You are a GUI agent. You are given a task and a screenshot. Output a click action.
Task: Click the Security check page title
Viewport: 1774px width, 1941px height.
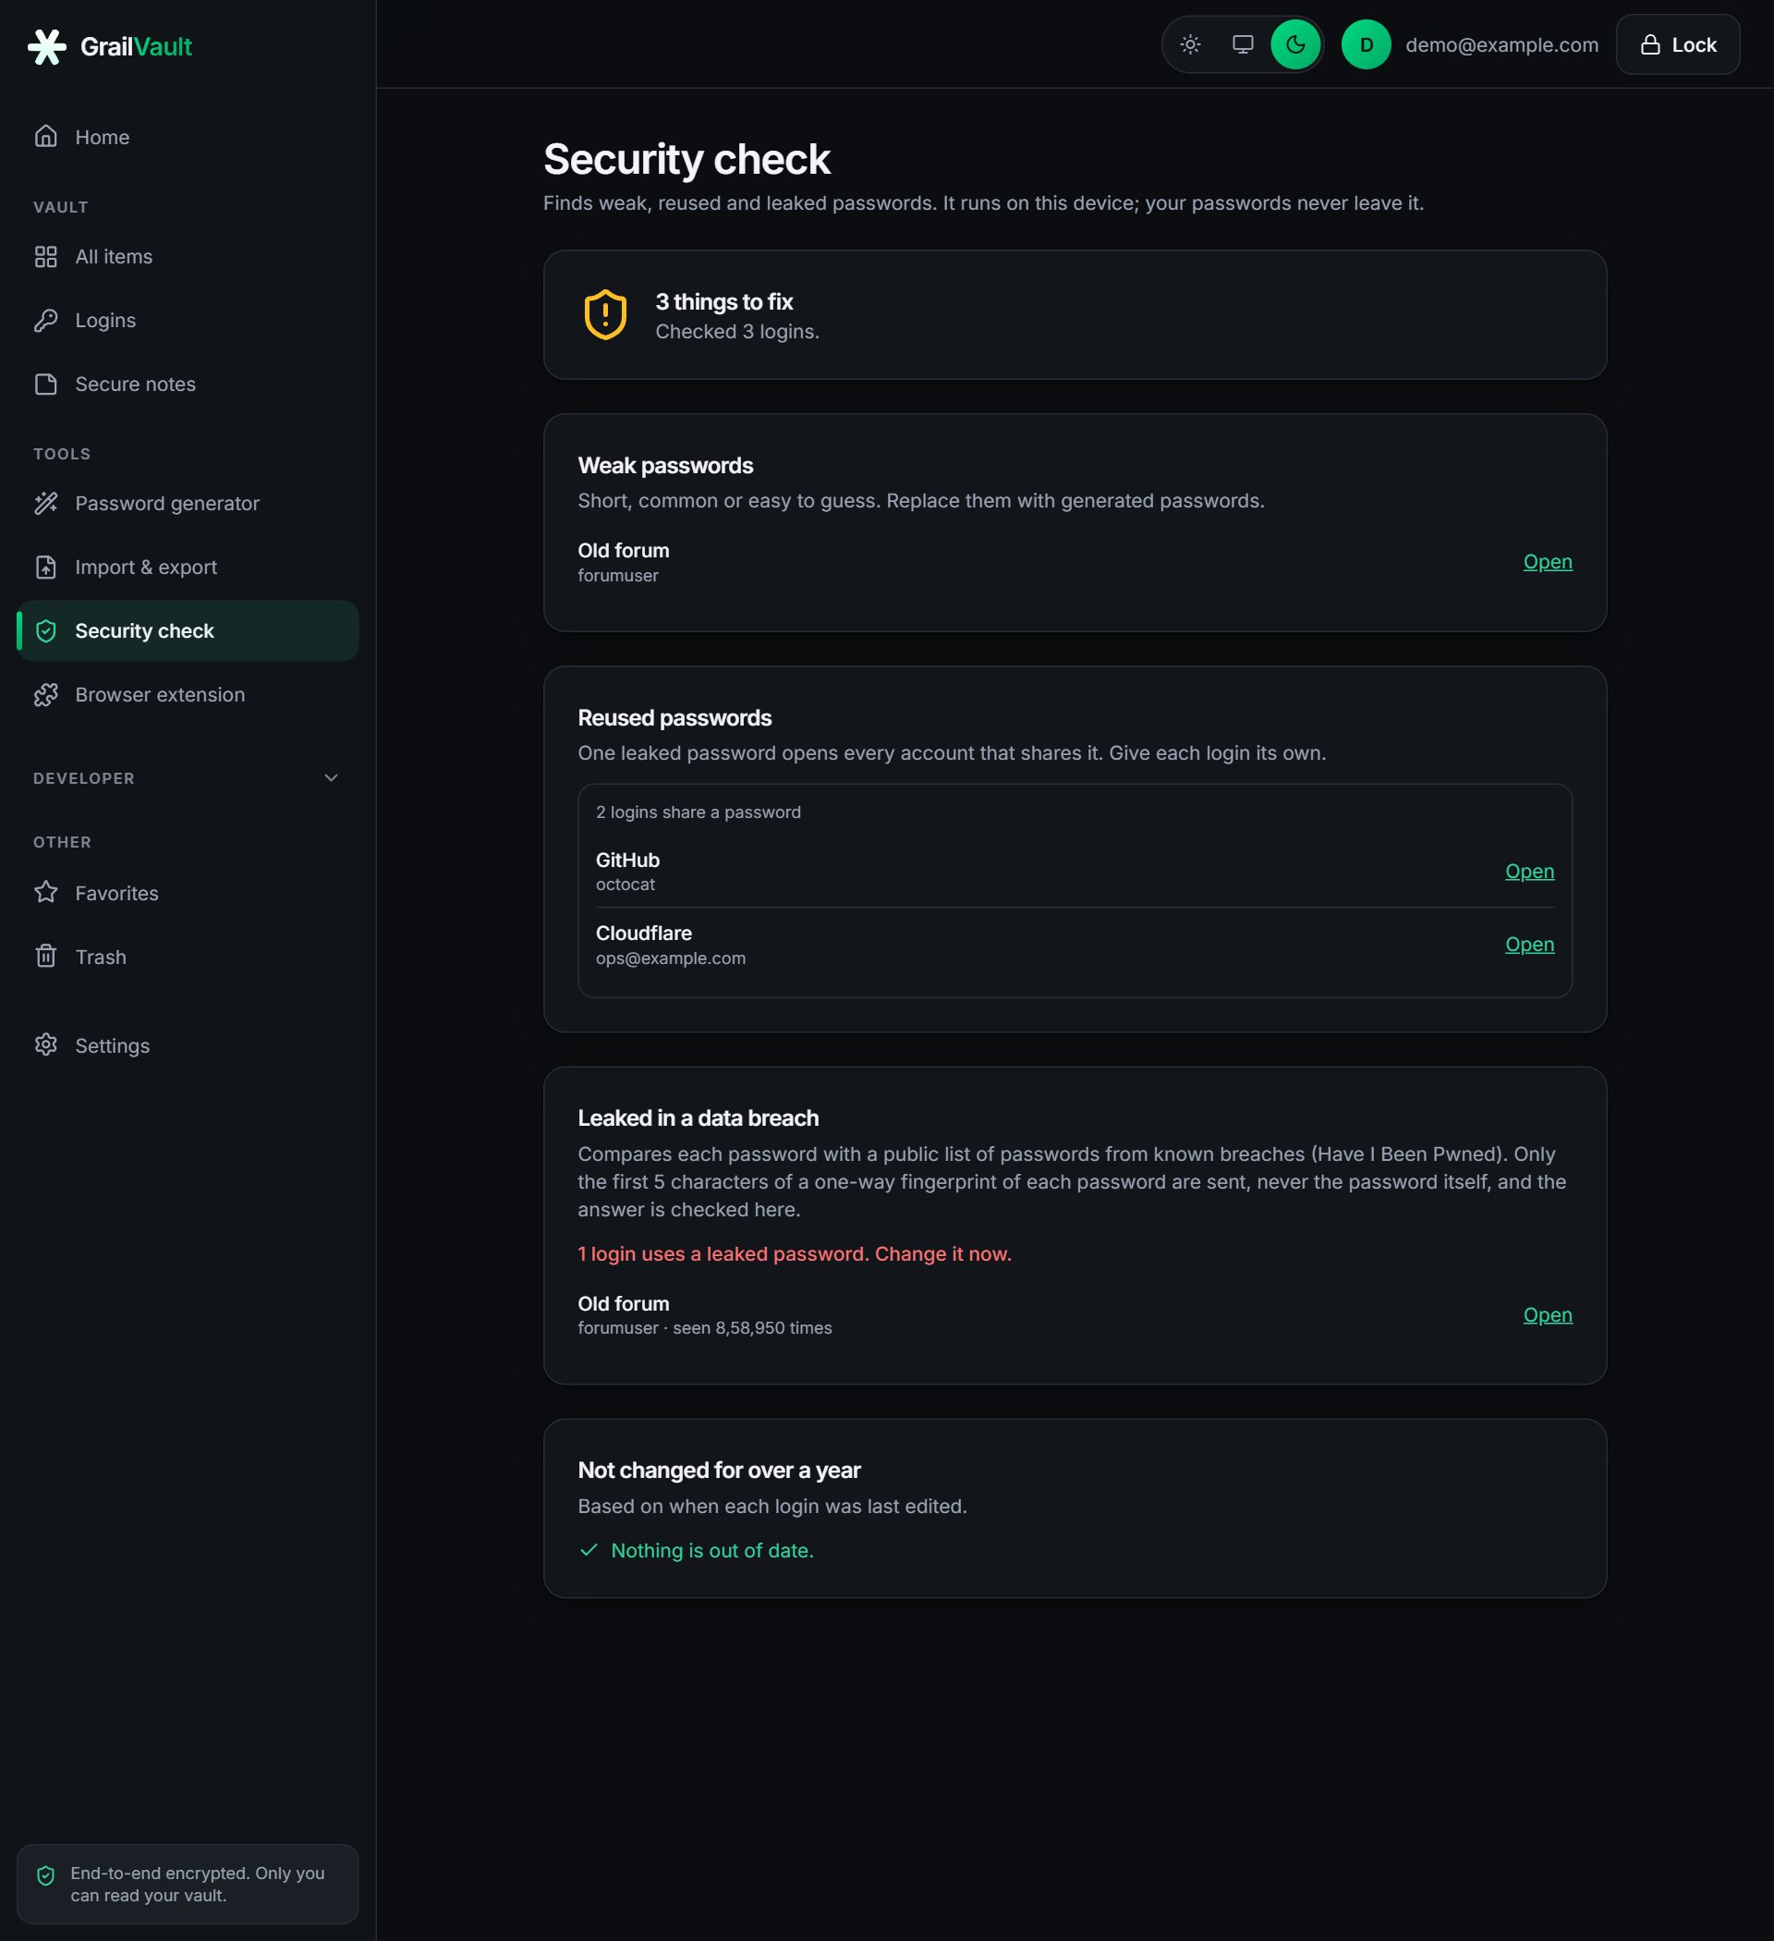(x=687, y=159)
